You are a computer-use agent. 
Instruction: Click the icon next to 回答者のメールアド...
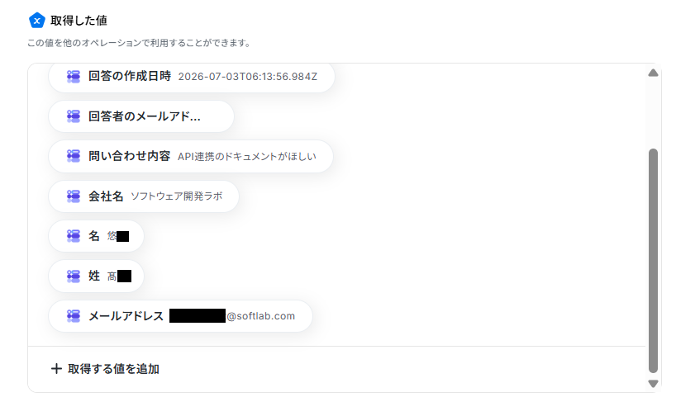74,116
